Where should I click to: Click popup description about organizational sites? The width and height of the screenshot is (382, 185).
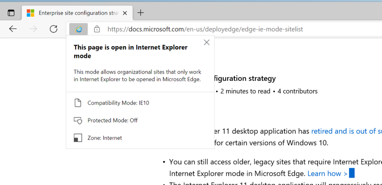137,76
